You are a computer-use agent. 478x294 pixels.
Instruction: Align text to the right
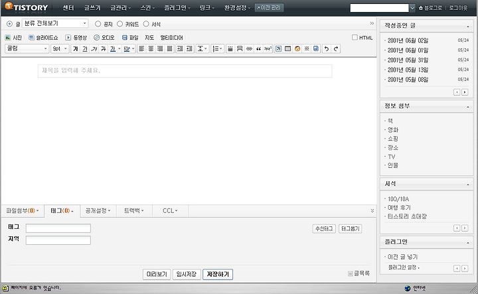pos(160,48)
